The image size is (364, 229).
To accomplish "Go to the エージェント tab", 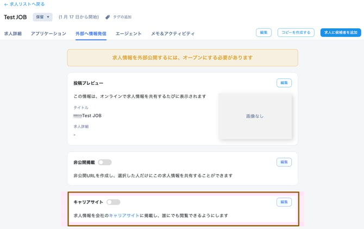I will coord(128,34).
